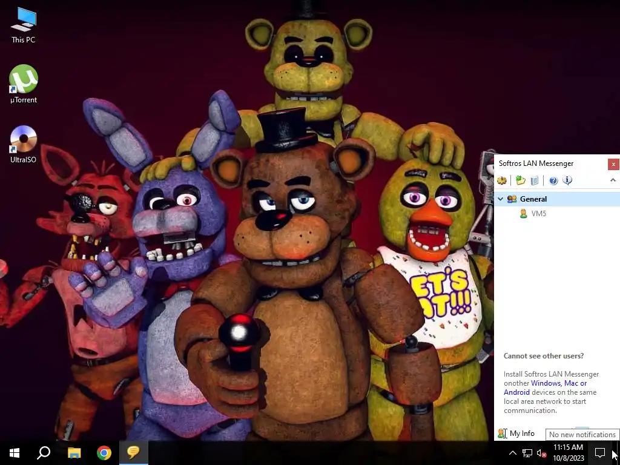Select the General group people icon
Image resolution: width=620 pixels, height=465 pixels.
coord(512,199)
